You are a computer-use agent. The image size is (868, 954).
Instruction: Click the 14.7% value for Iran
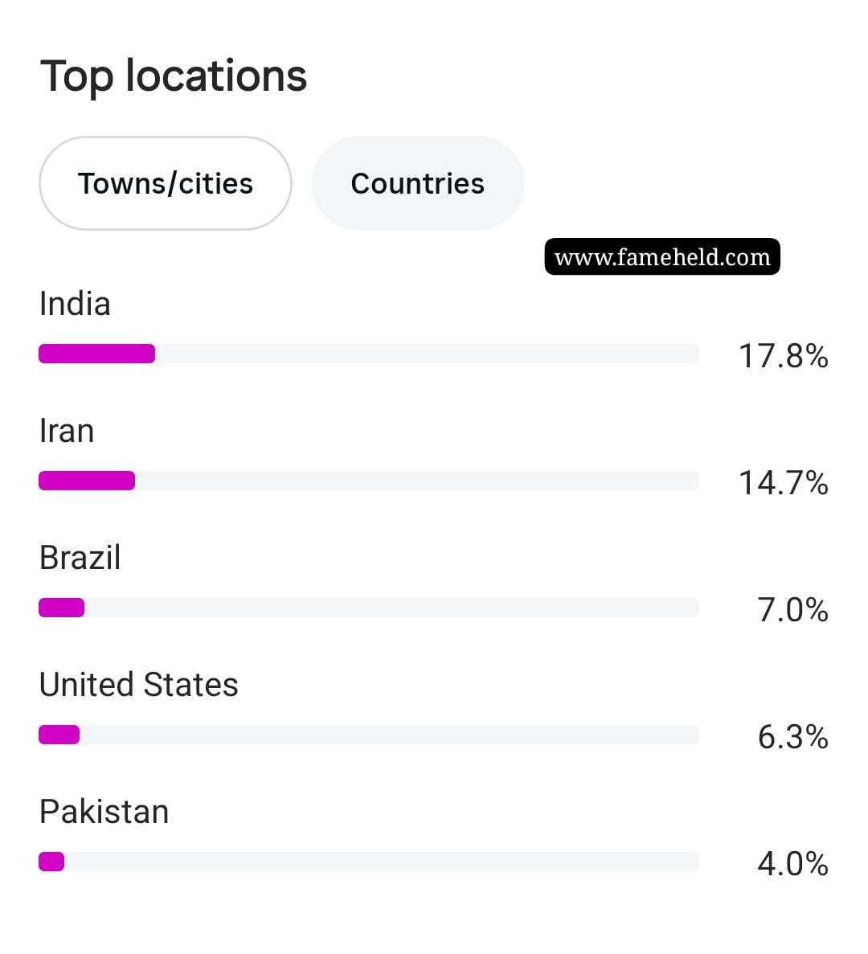(x=784, y=483)
